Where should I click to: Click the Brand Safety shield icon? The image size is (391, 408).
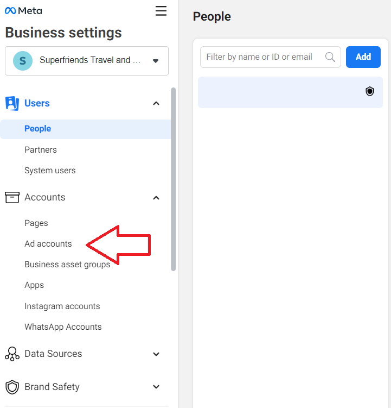tap(12, 387)
